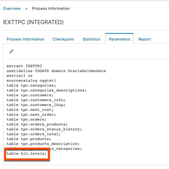Click the 'table tpc.customers_lkup;' line

point(36,105)
